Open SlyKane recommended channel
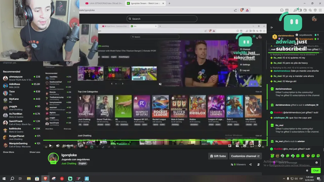324x182 pixels. pos(21,100)
